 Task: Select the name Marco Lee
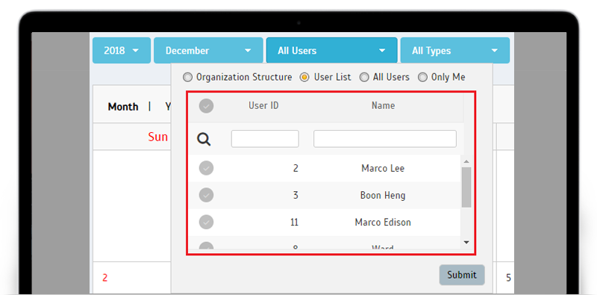[x=383, y=168]
